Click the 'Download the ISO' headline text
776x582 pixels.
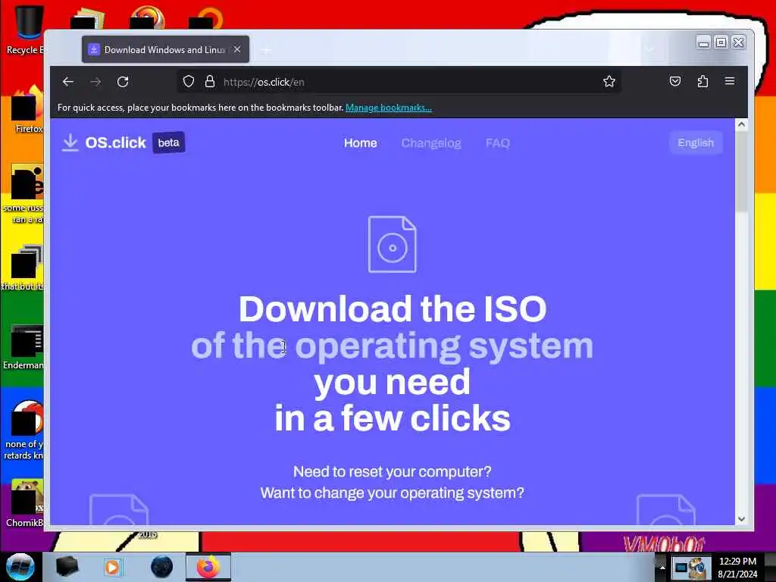tap(393, 309)
